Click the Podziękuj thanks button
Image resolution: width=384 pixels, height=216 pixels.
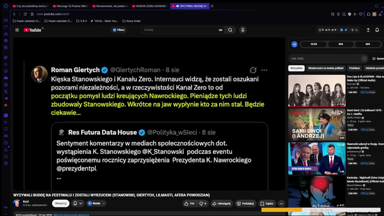(x=245, y=203)
